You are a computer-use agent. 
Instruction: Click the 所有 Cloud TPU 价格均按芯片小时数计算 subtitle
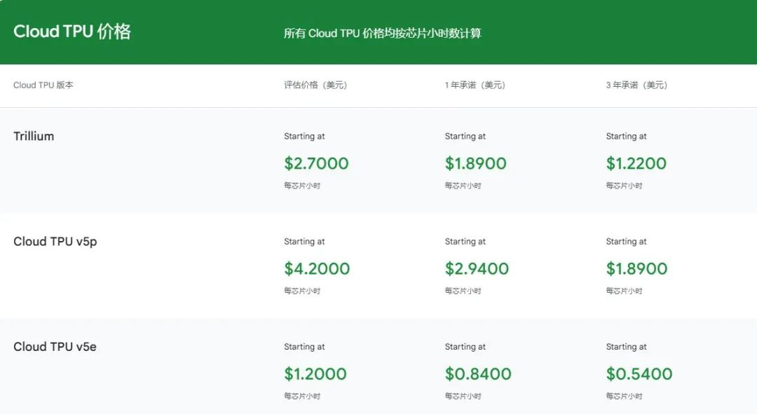click(382, 34)
